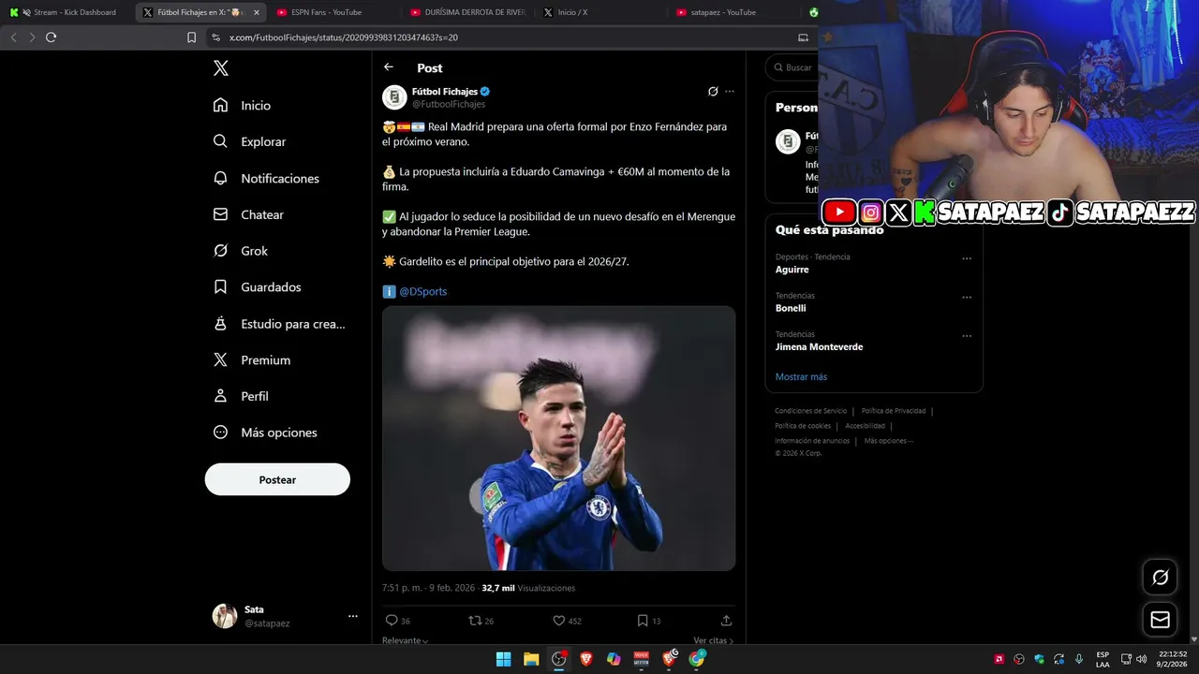Open options for the Bonelli trend
The image size is (1199, 674).
967,298
